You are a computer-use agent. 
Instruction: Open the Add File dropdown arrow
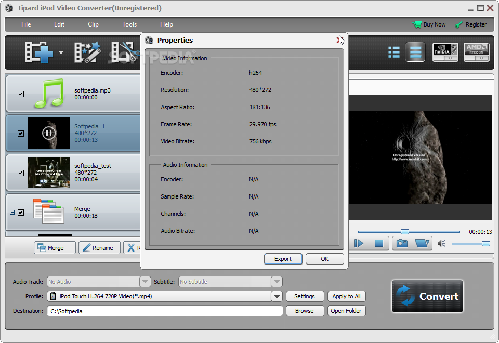(61, 52)
